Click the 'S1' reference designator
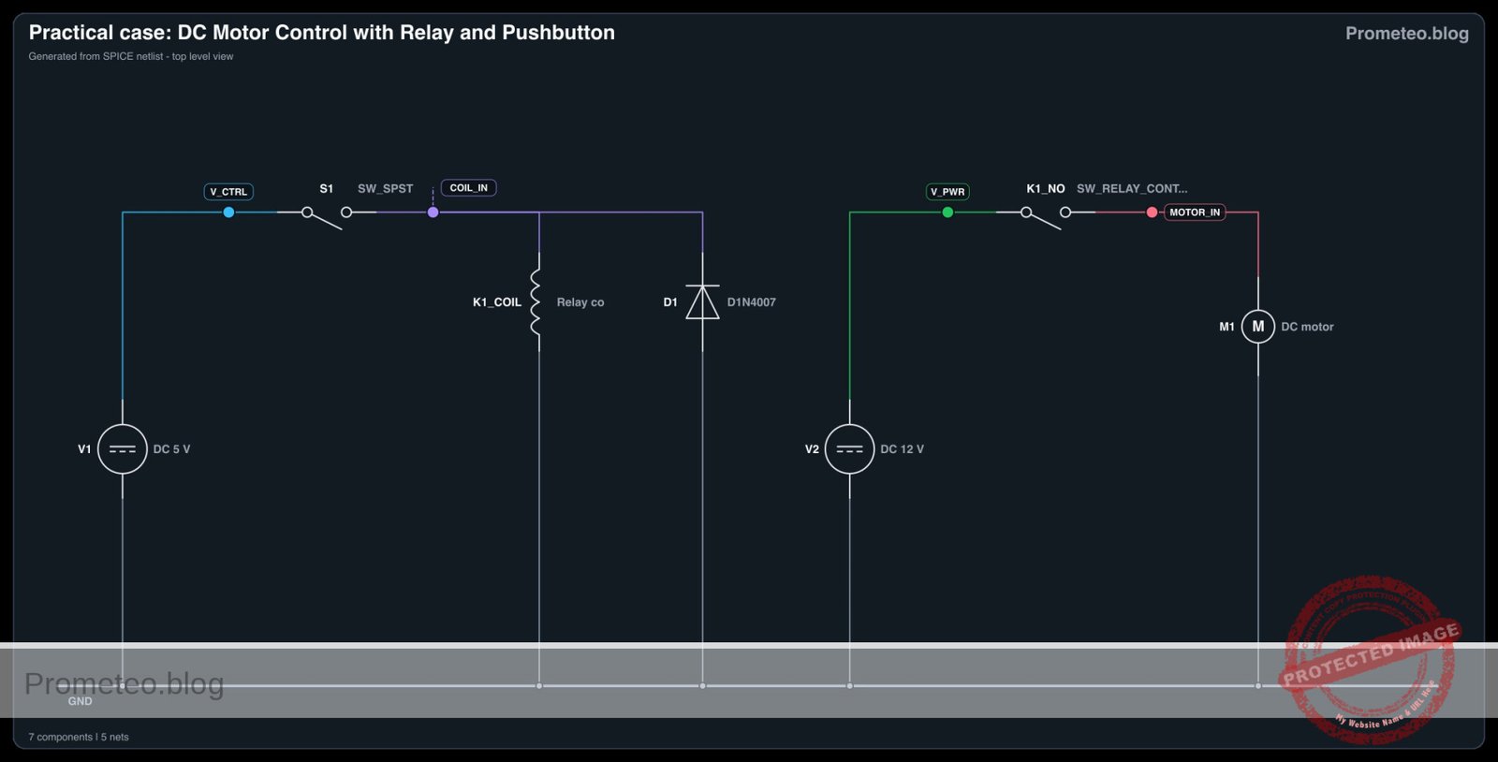Viewport: 1498px width, 762px height. (x=326, y=189)
